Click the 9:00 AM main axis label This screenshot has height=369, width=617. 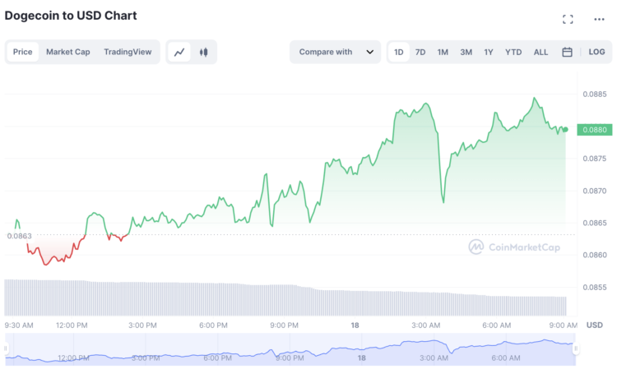pos(564,325)
